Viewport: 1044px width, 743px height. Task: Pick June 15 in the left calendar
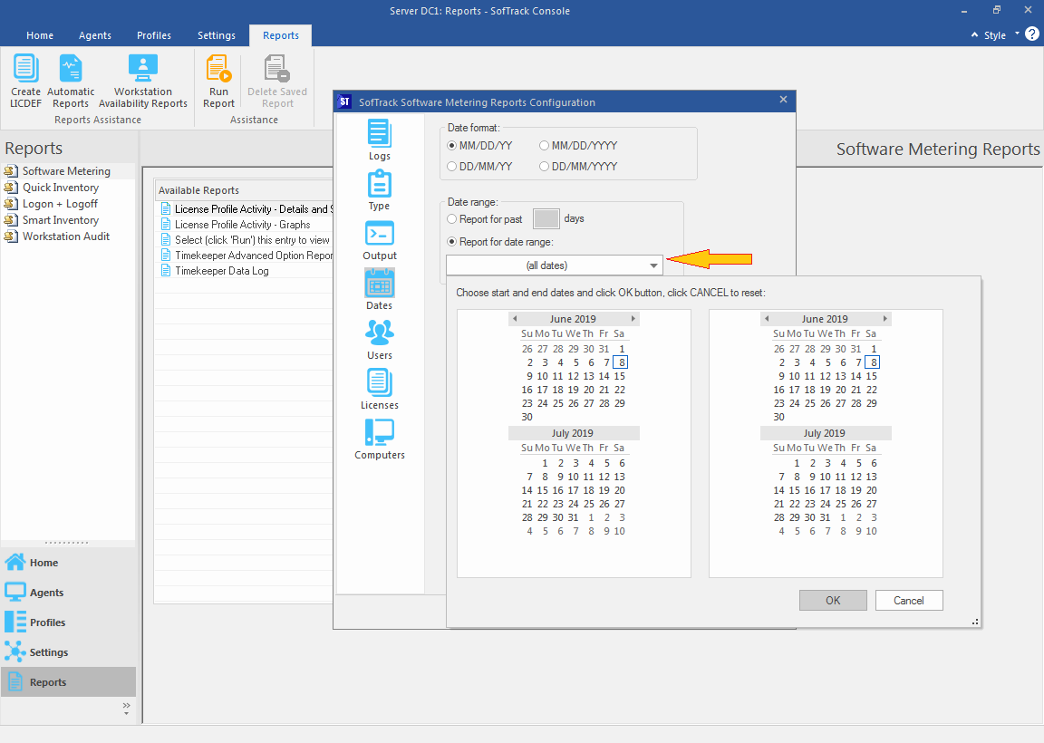[620, 376]
